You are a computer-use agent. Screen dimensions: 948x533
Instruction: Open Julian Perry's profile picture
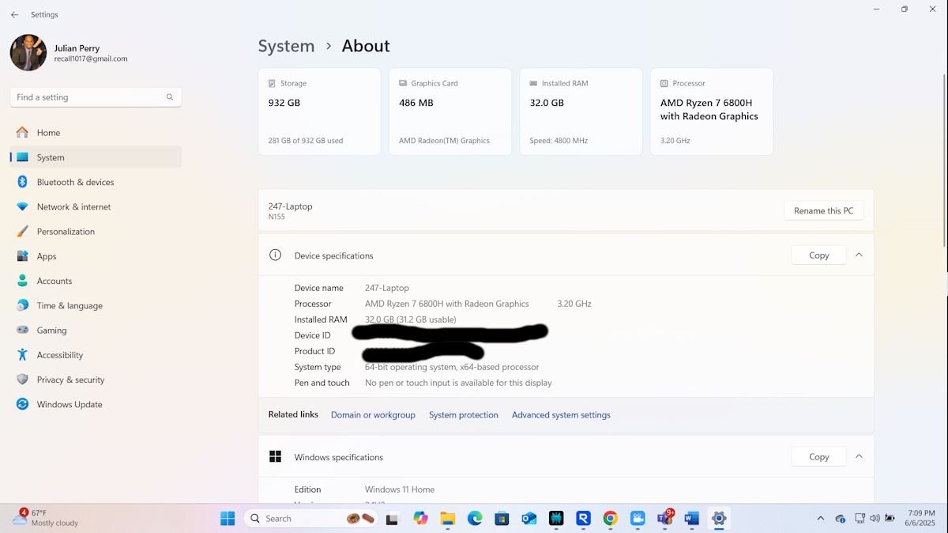coord(28,53)
